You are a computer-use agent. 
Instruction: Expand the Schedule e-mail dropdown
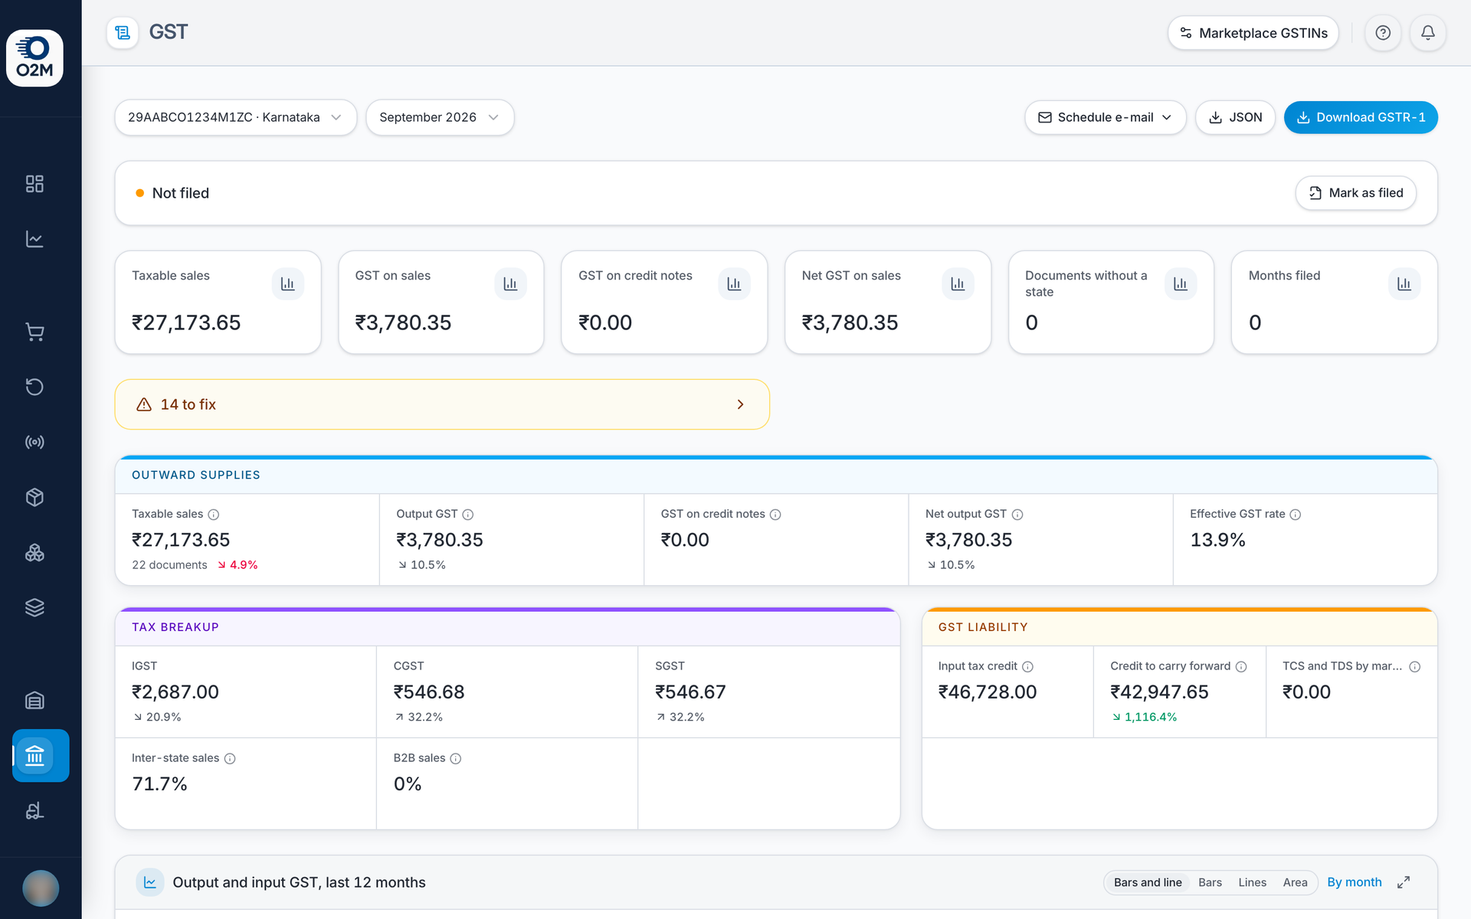pyautogui.click(x=1106, y=117)
